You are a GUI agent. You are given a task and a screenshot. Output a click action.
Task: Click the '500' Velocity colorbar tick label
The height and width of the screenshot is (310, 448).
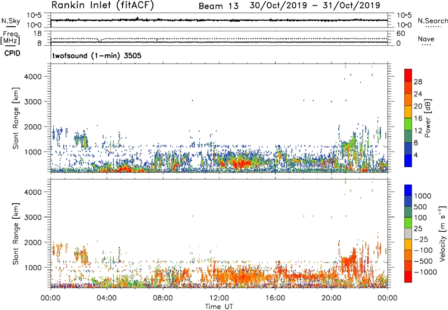421,207
